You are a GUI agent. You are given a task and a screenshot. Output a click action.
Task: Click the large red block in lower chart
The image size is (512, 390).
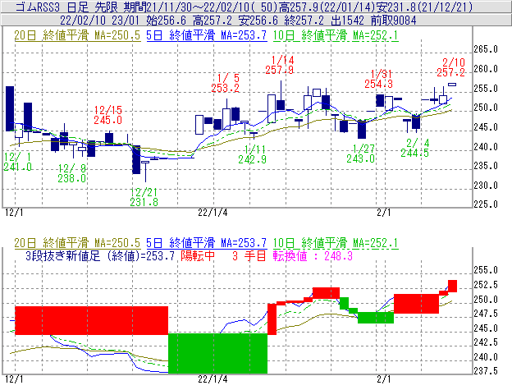91,320
